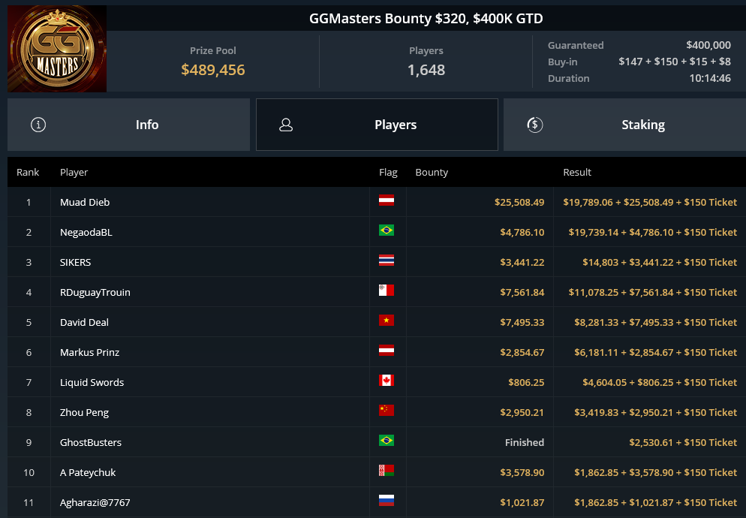Click the Austria flag next to Muad Dieb
Image resolution: width=746 pixels, height=518 pixels.
[x=387, y=202]
